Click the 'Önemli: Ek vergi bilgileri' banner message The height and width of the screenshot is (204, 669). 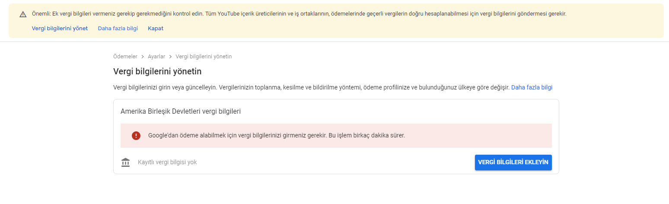(x=300, y=14)
